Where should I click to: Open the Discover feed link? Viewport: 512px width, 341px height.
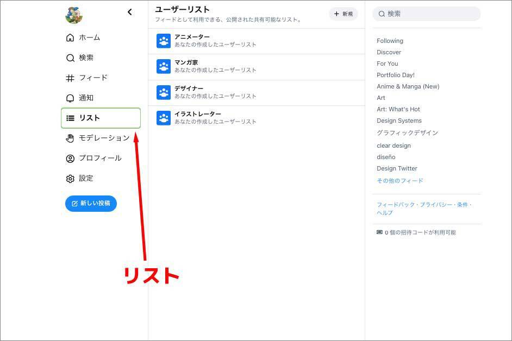(x=389, y=52)
